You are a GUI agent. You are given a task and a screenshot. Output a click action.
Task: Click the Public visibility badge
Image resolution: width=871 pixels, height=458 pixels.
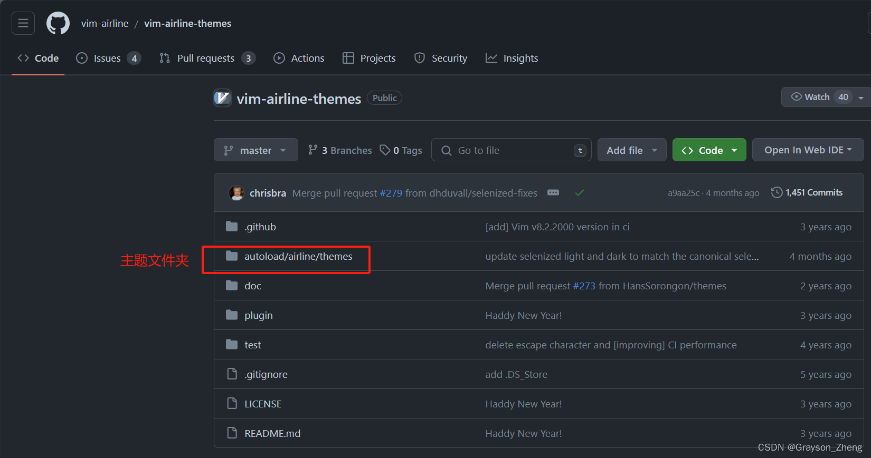[x=384, y=98]
